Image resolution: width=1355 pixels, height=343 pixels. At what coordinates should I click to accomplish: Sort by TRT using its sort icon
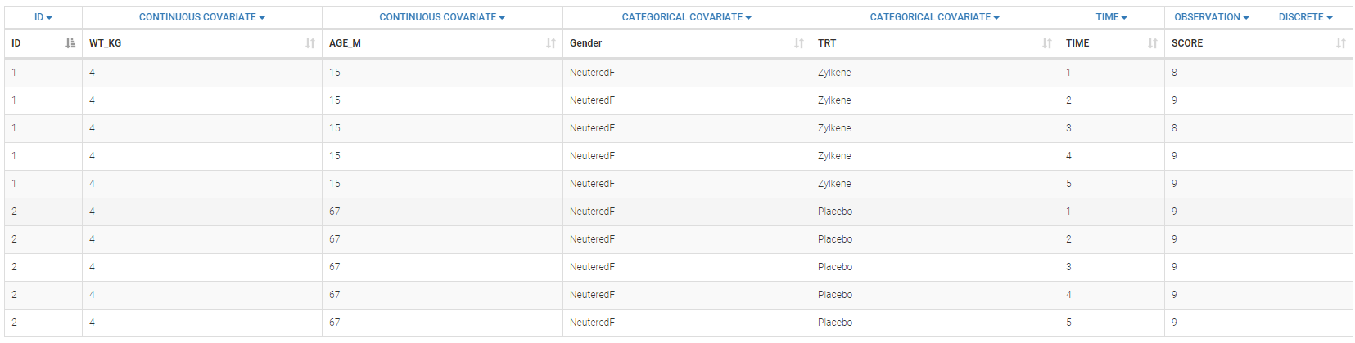point(1047,43)
